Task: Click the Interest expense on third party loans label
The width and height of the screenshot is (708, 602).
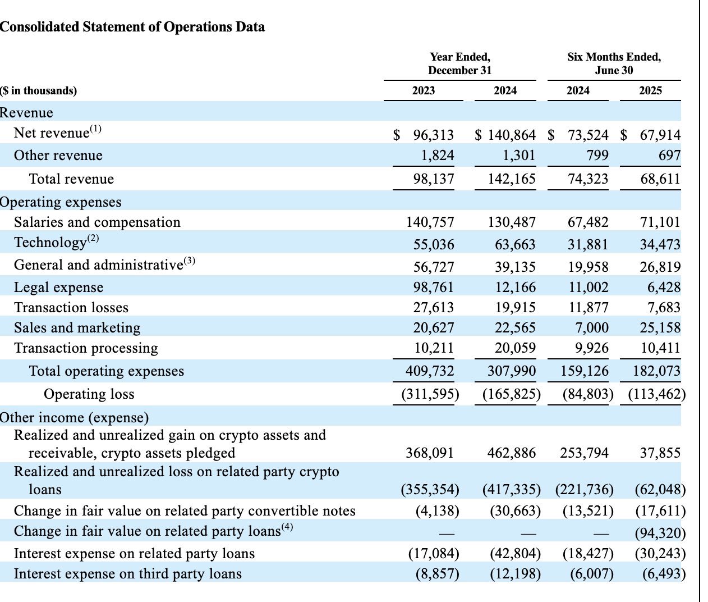Action: click(x=128, y=574)
